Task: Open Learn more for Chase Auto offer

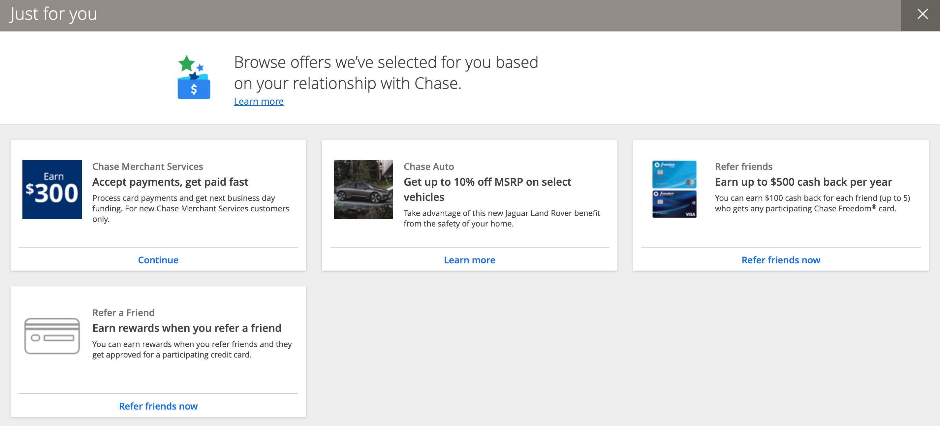Action: pyautogui.click(x=469, y=260)
